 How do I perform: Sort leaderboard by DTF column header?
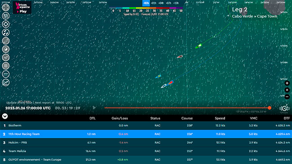[287, 118]
